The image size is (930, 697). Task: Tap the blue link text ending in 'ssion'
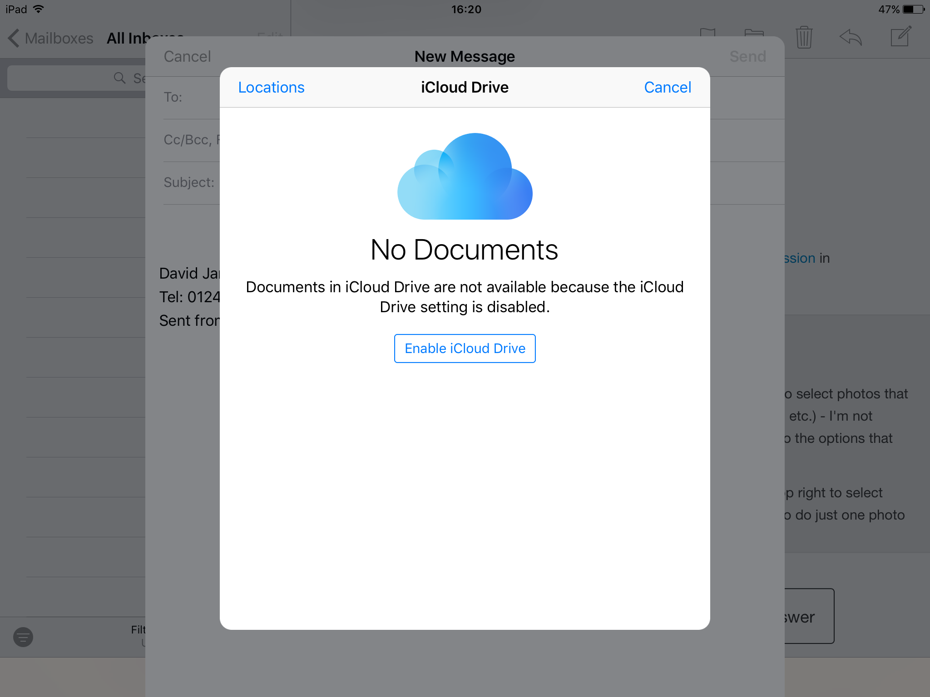point(800,258)
